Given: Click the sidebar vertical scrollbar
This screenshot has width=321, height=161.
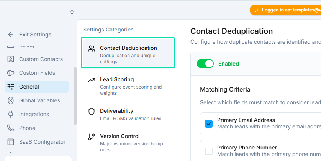Looking at the screenshot, I should tap(75, 96).
